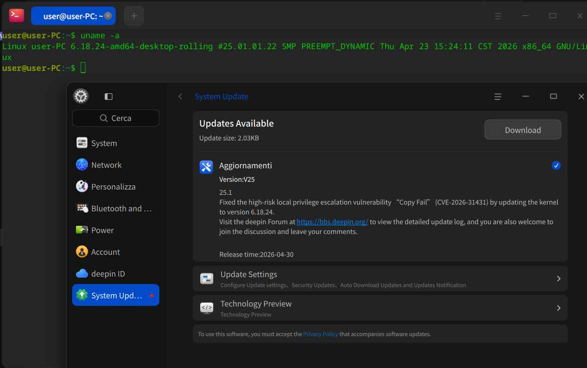Open the terminal window hamburger menu
The height and width of the screenshot is (368, 587).
[498, 16]
